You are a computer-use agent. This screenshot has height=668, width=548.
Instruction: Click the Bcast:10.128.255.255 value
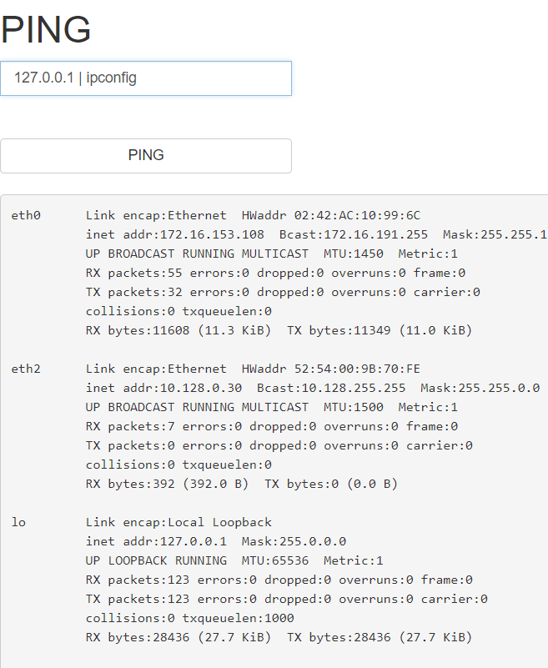pyautogui.click(x=331, y=388)
